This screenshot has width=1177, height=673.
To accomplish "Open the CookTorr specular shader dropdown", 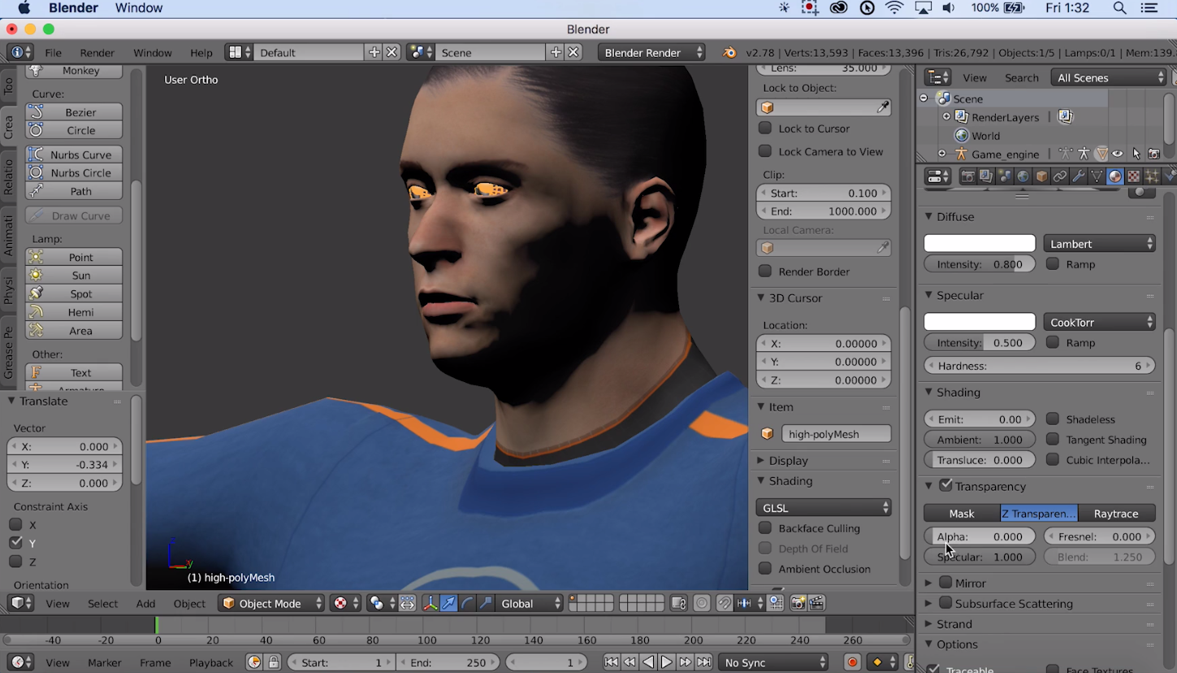I will 1099,322.
